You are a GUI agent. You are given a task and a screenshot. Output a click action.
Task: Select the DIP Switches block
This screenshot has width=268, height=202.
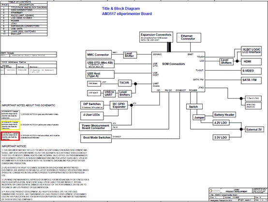pyautogui.click(x=92, y=105)
